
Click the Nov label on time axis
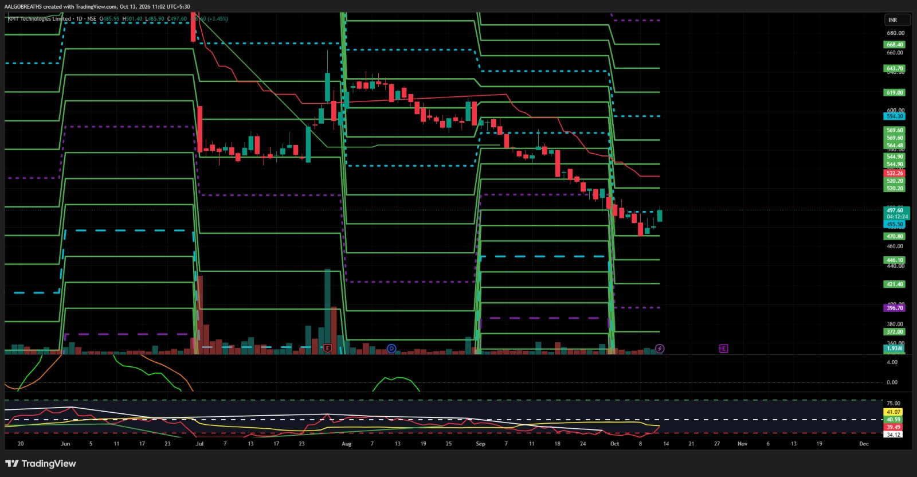[742, 443]
